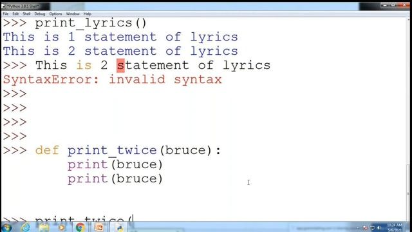The width and height of the screenshot is (412, 232).
Task: Open the Help menu
Action: 88,14
